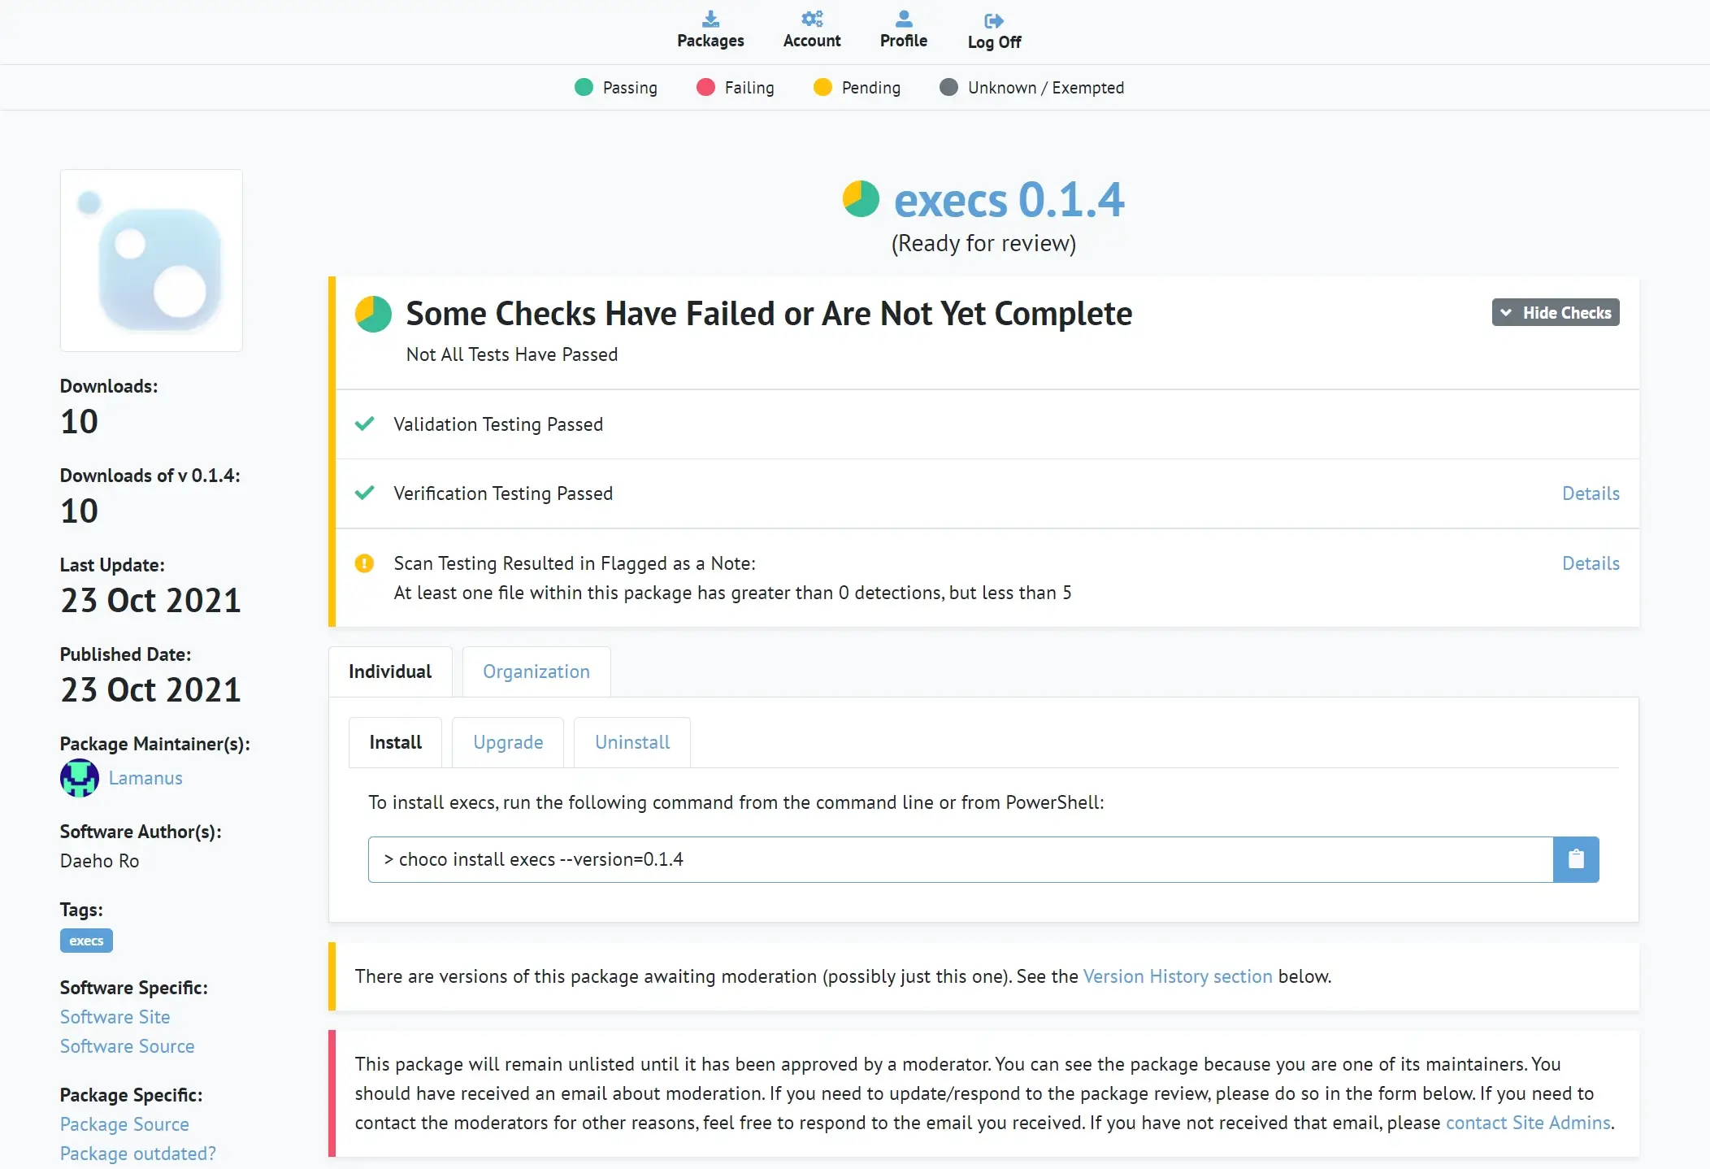Collapse checks with Hide Checks button
Viewport: 1710px width, 1169px height.
1555,313
